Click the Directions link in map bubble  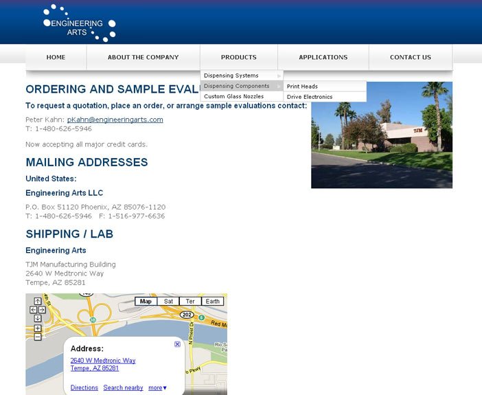[x=84, y=388]
